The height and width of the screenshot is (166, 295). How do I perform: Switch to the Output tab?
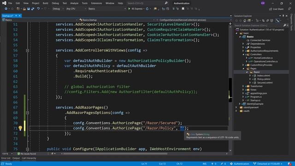tap(16, 158)
